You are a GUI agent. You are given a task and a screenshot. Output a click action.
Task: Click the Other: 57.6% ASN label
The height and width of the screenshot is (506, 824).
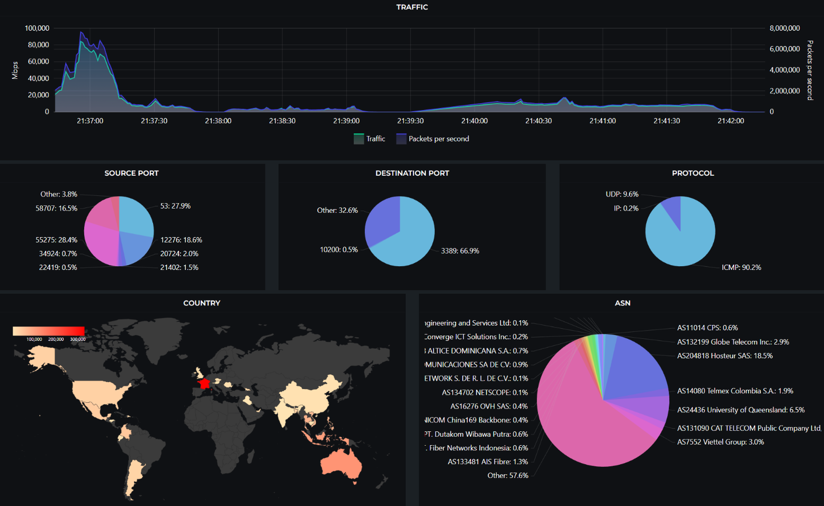click(507, 475)
